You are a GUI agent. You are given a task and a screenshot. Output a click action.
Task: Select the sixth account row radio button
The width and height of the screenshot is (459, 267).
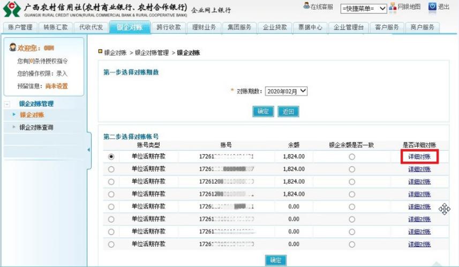(111, 219)
